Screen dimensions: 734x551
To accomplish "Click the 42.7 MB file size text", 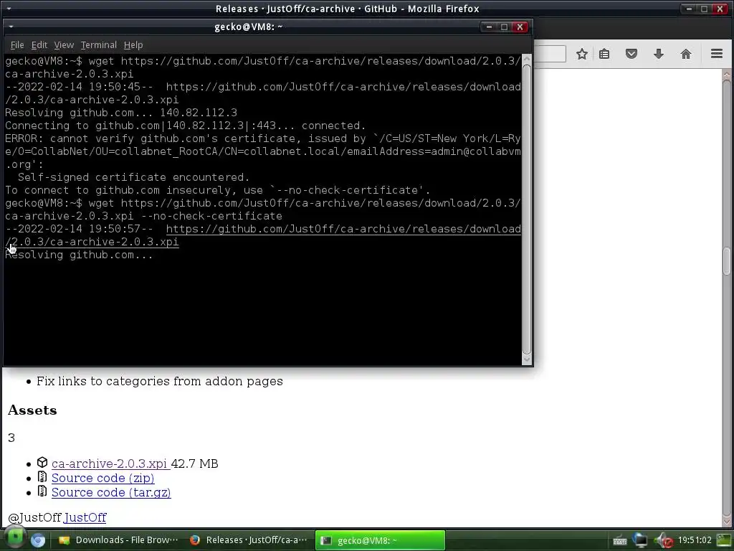I will point(195,463).
